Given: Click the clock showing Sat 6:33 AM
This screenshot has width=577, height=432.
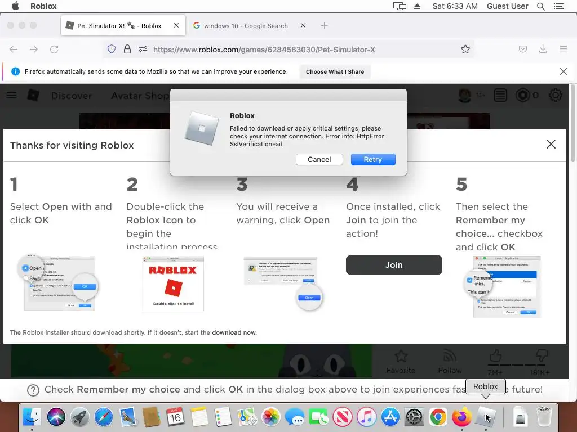Looking at the screenshot, I should (x=455, y=6).
